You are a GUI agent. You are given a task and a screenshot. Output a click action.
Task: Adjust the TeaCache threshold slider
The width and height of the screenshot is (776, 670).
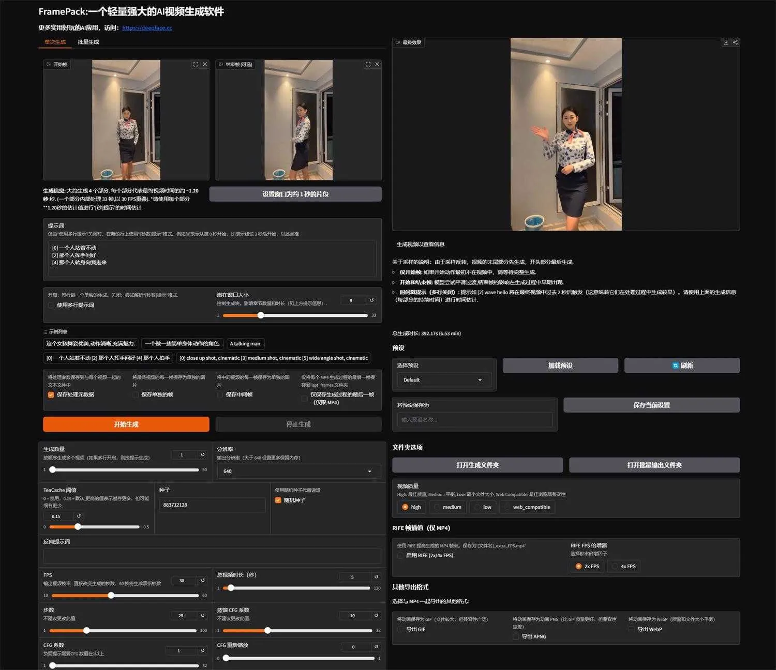[x=94, y=527]
